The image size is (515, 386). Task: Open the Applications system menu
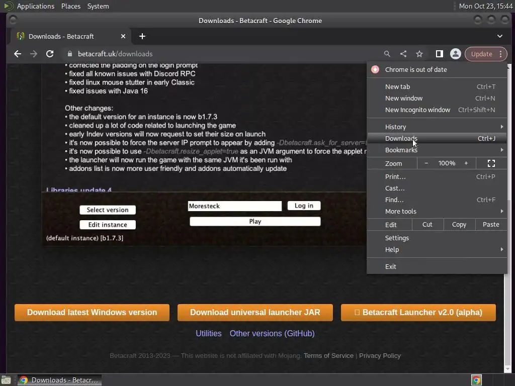coord(36,6)
